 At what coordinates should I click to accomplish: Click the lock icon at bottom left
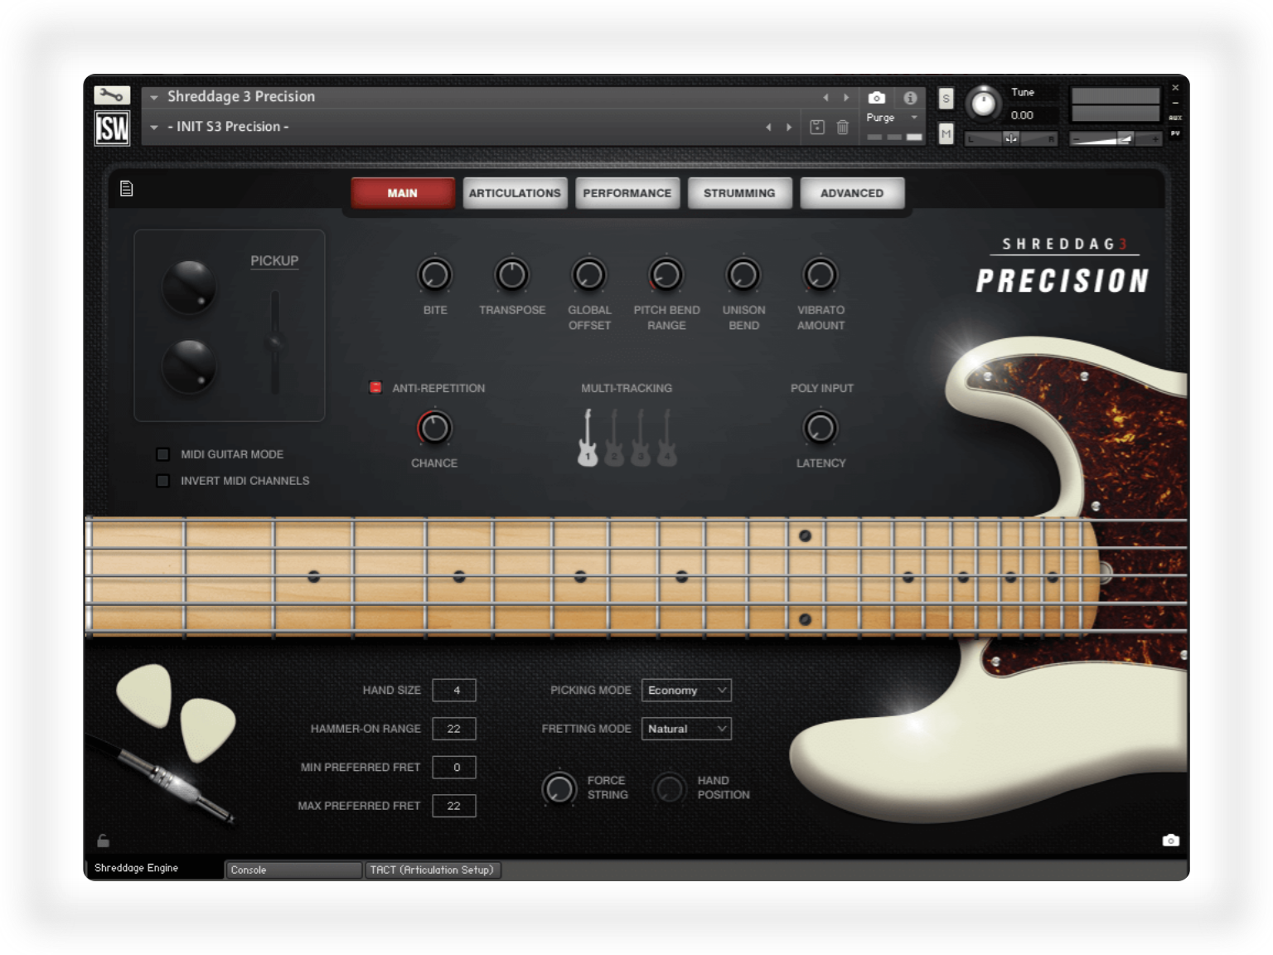(x=104, y=841)
